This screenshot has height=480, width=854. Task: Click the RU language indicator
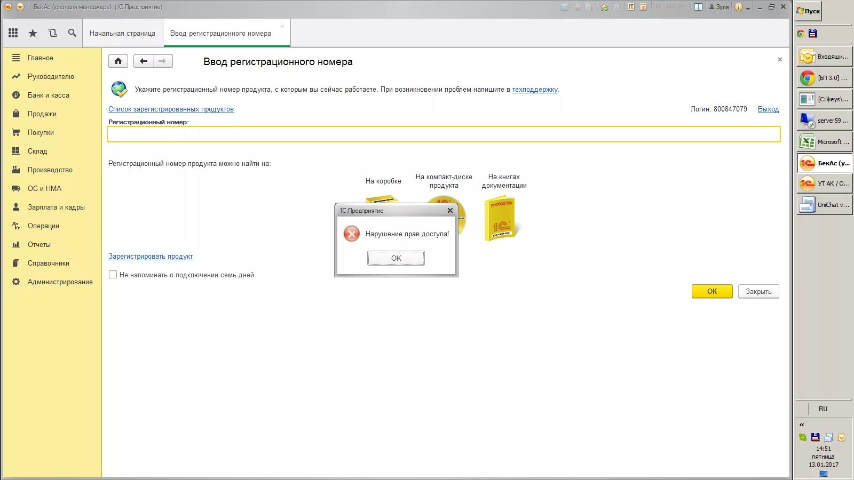(x=823, y=409)
